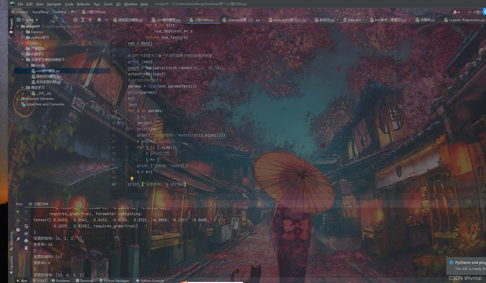This screenshot has width=486, height=283.
Task: Restore the layout in the Run panel toolbar
Action: pos(18,230)
